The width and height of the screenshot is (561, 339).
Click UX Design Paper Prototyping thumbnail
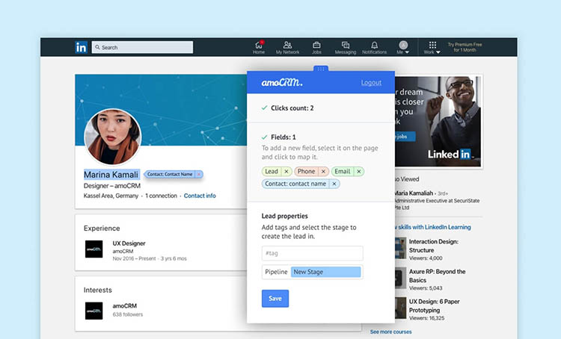400,308
